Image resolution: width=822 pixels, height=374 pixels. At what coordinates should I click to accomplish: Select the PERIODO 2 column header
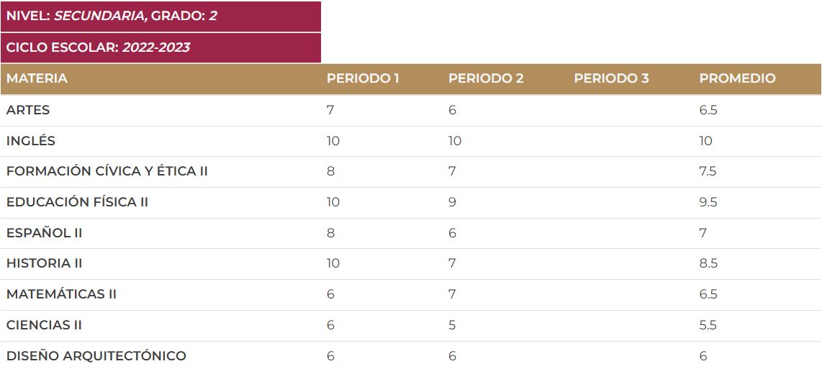pyautogui.click(x=486, y=78)
